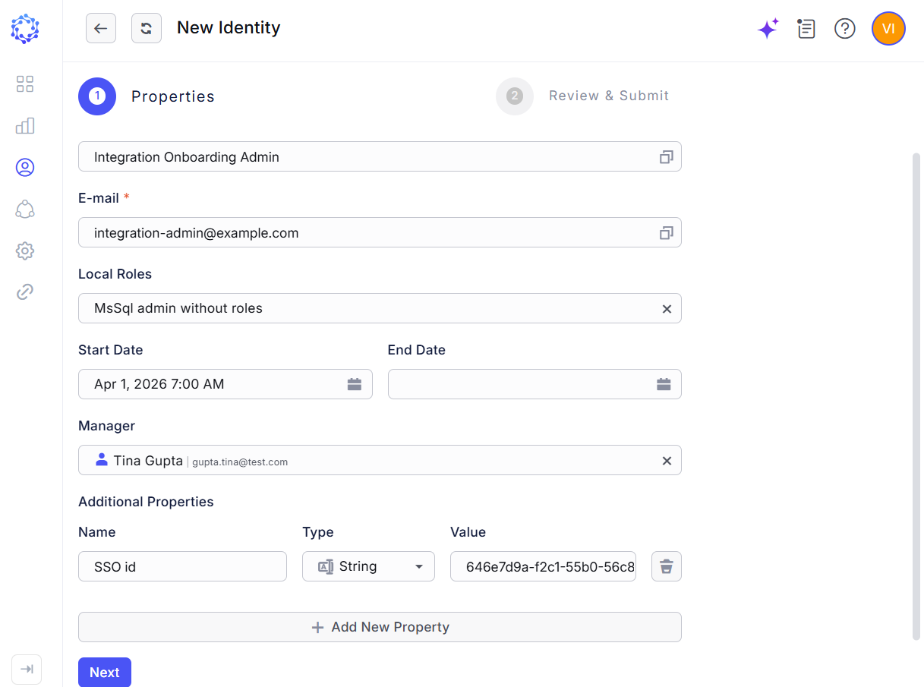The image size is (924, 687).
Task: Click copy icon in the name field
Action: (666, 157)
